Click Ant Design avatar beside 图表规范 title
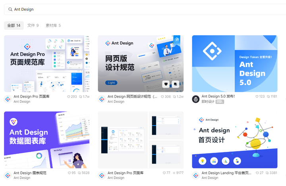This screenshot has height=186, width=286. [x=8, y=175]
